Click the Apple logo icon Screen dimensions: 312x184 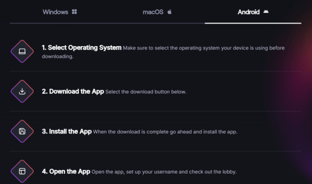pos(170,12)
